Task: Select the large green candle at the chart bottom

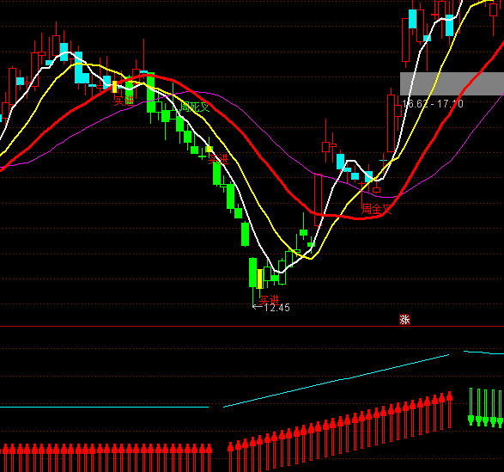Action: click(x=253, y=273)
